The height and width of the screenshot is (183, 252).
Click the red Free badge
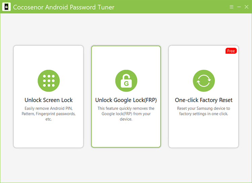point(231,51)
